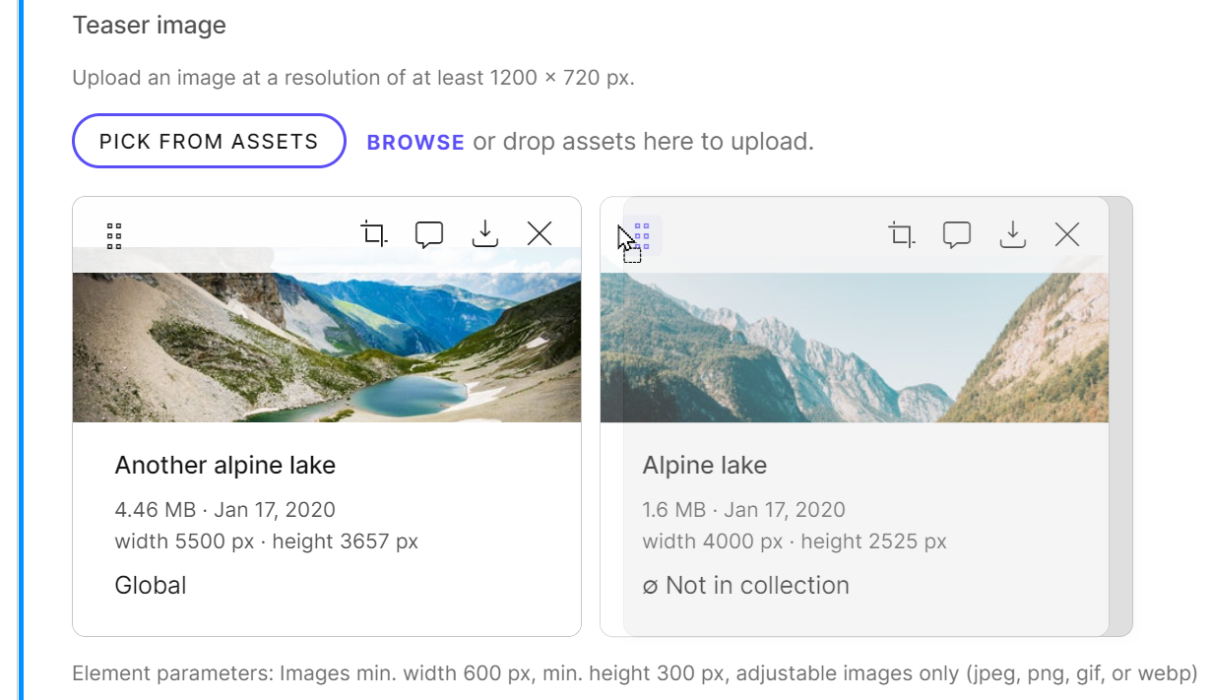
Task: Grab the drag handle on Alpine lake card
Action: (641, 236)
